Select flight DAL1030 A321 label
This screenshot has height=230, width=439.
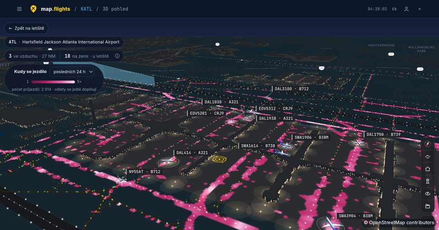point(221,102)
